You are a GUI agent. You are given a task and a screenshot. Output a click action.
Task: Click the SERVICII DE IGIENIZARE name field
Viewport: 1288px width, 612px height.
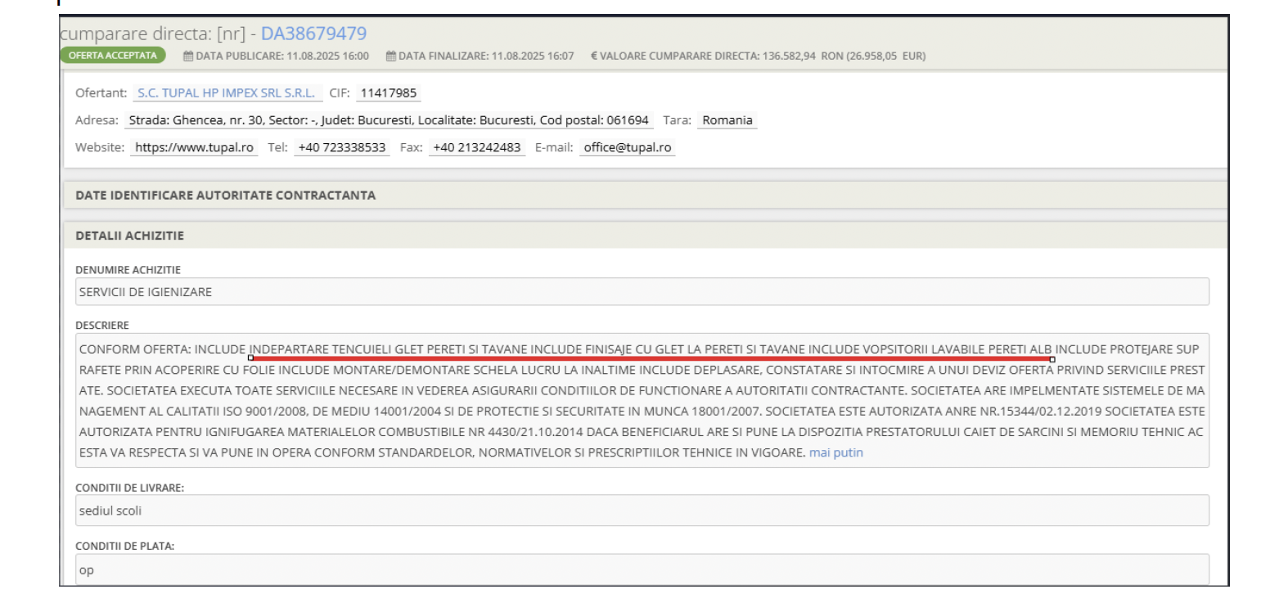click(x=642, y=292)
